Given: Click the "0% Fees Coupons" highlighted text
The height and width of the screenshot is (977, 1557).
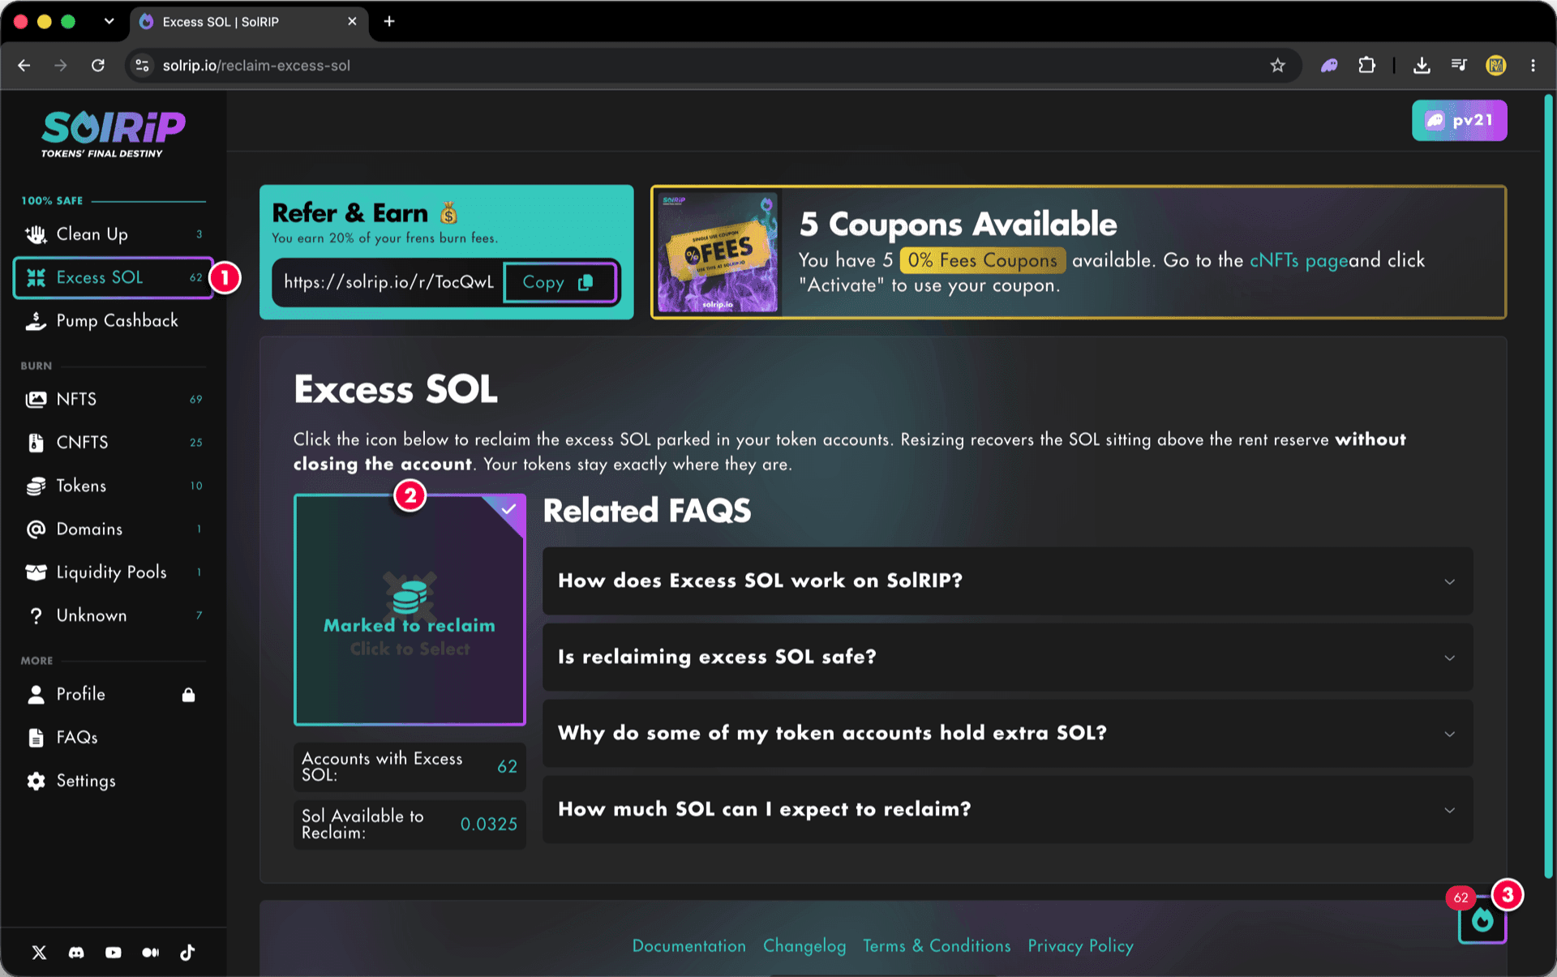Looking at the screenshot, I should 983,260.
